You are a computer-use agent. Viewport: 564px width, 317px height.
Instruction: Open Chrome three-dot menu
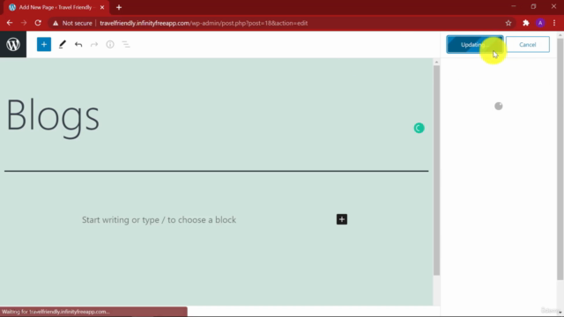click(554, 23)
